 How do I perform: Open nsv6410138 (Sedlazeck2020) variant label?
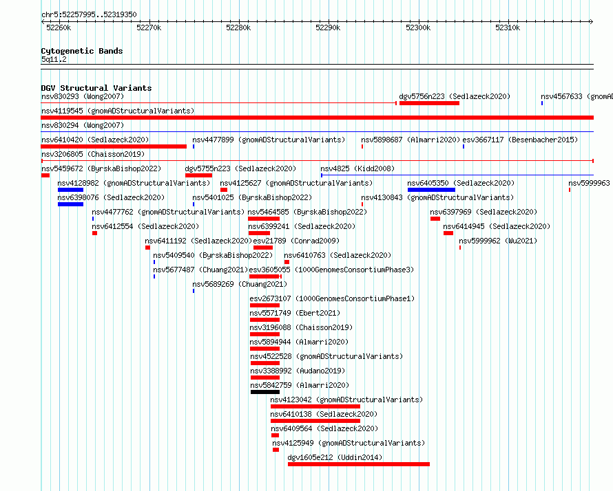tap(324, 414)
